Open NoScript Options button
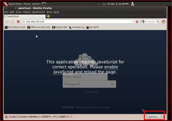This screenshot has width=172, height=121. point(154,117)
